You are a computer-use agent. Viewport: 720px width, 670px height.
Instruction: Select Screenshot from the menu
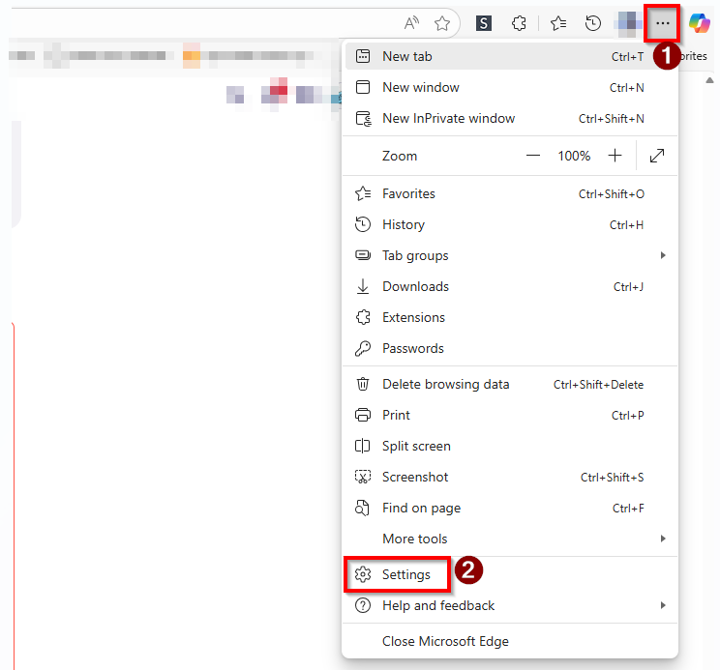tap(510, 477)
